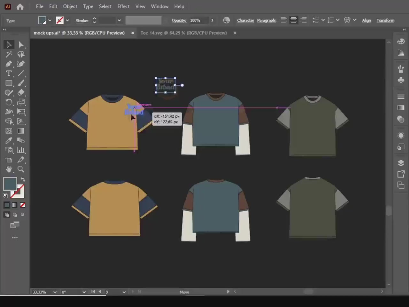Choose the Rectangle tool
The width and height of the screenshot is (409, 307).
[x=9, y=83]
